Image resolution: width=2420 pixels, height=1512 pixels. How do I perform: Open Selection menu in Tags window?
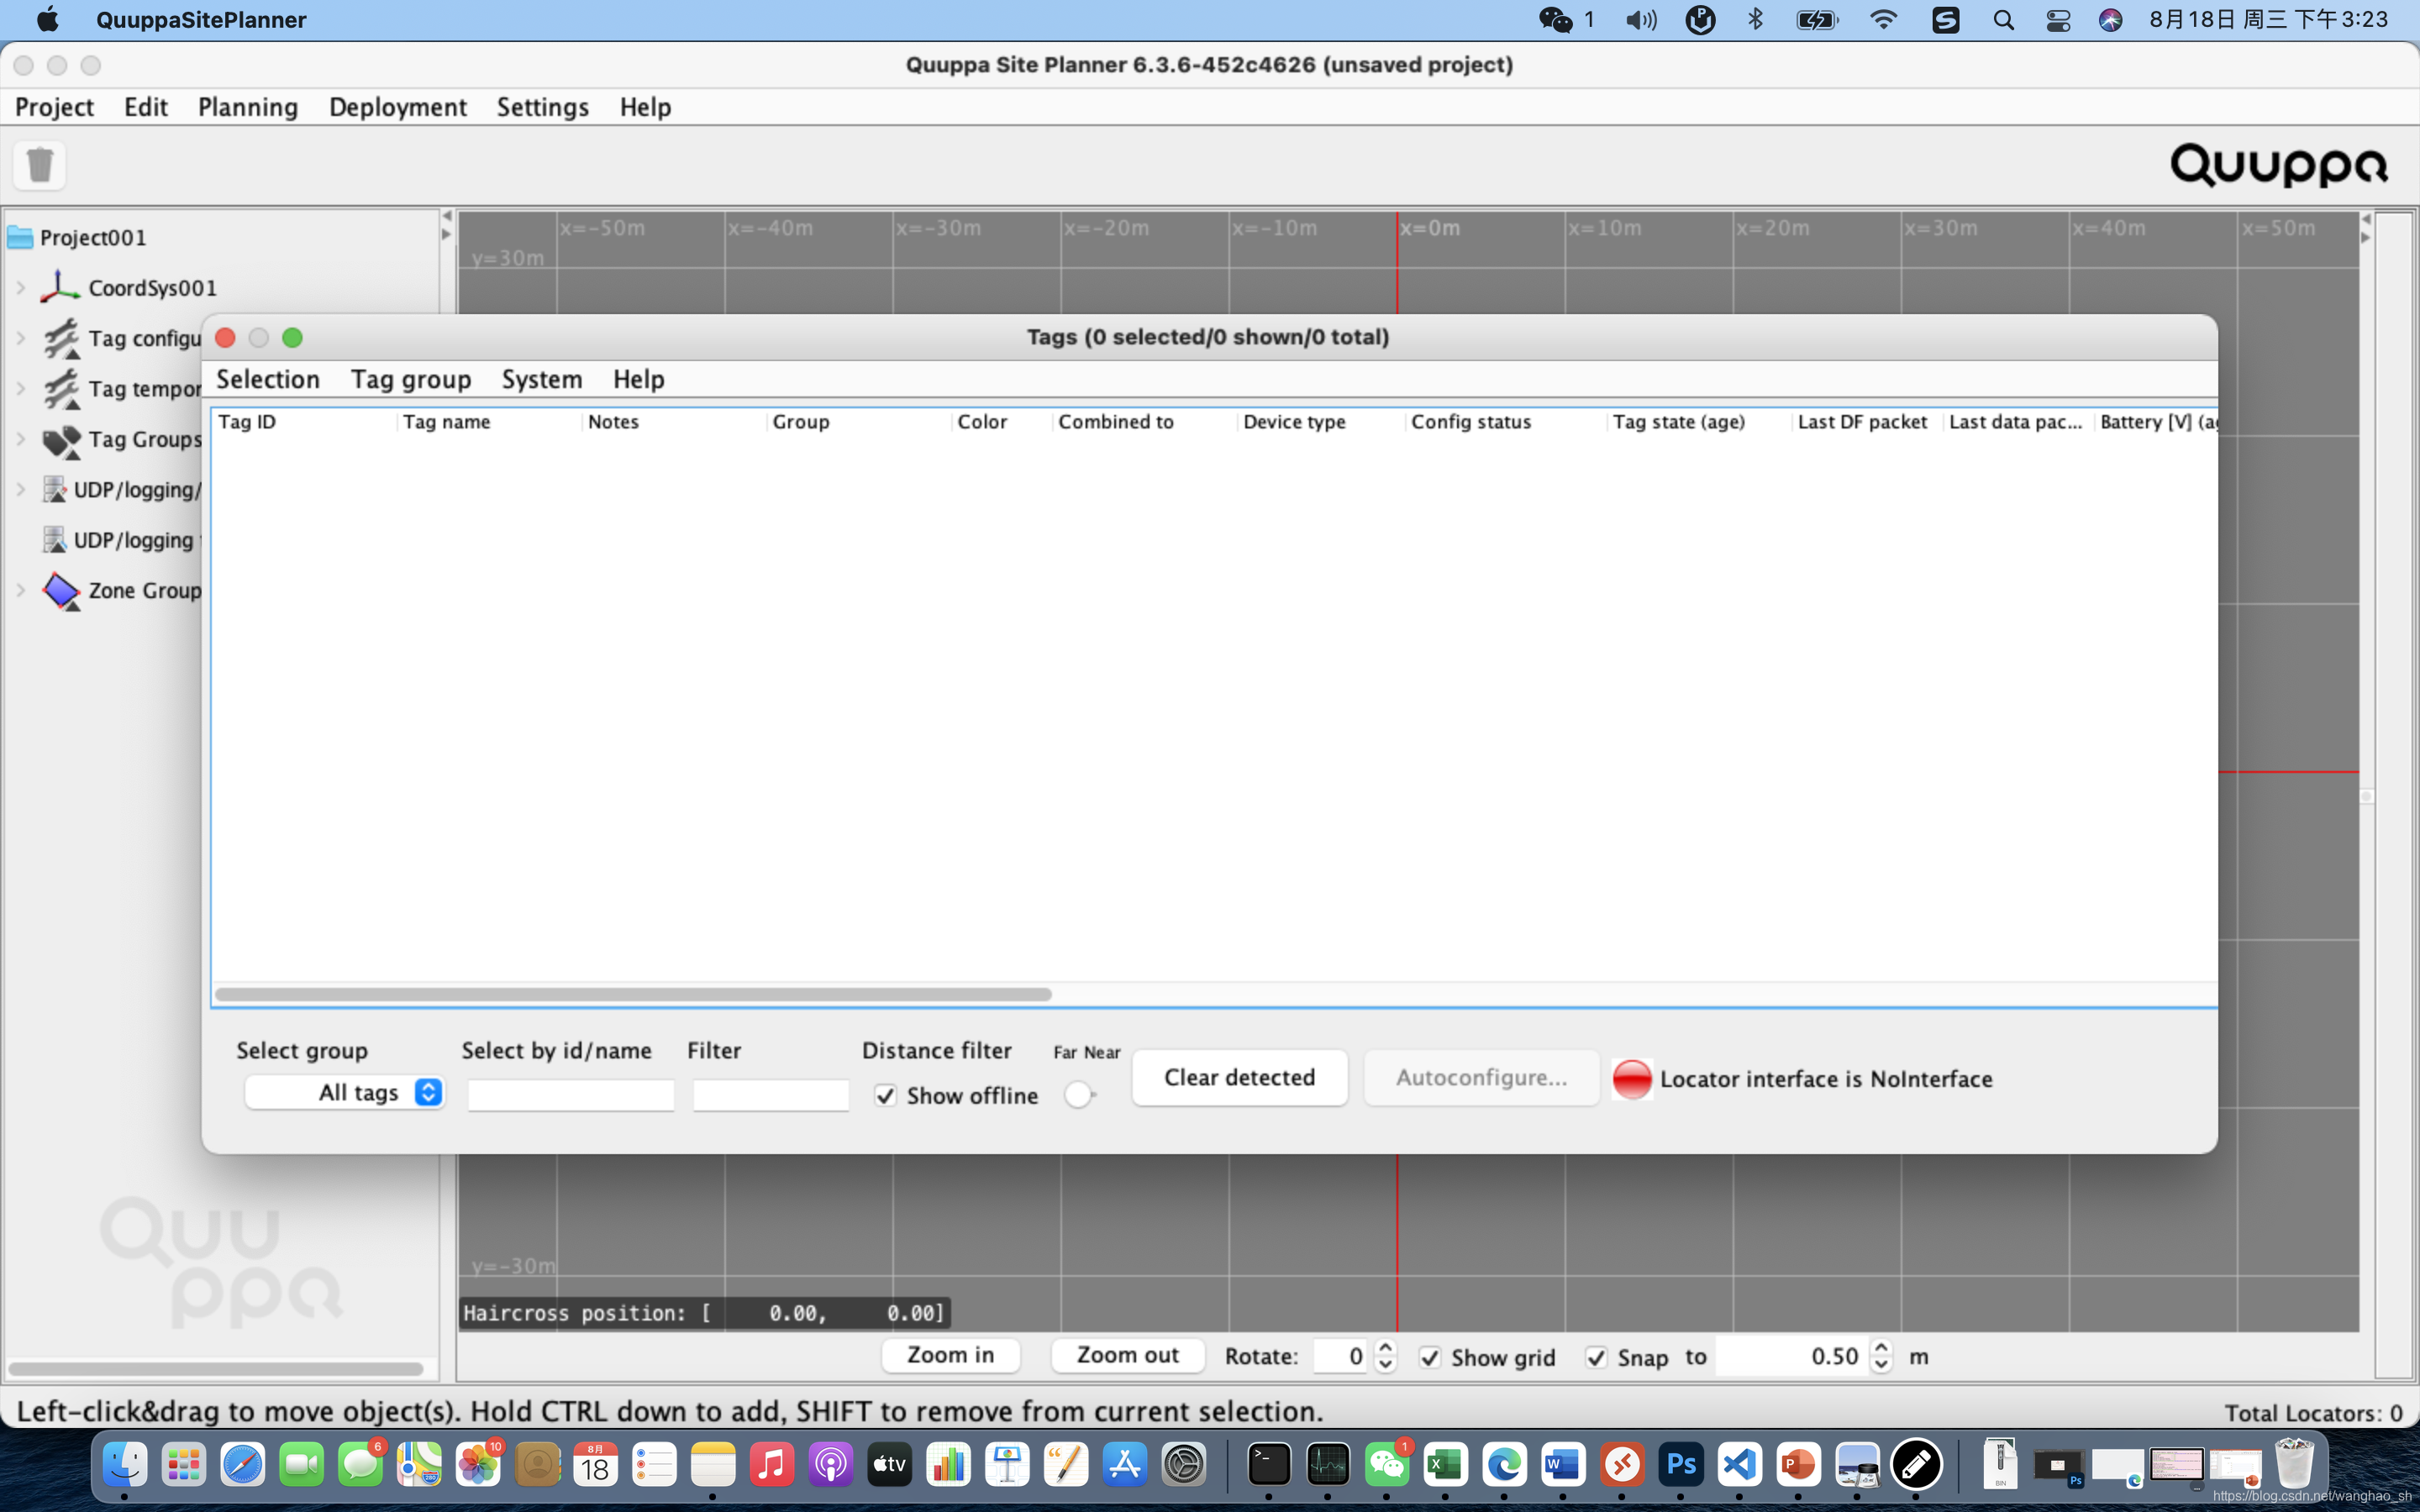click(x=268, y=380)
